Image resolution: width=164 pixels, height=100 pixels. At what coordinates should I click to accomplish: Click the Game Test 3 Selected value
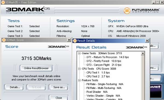[x=34, y=36]
